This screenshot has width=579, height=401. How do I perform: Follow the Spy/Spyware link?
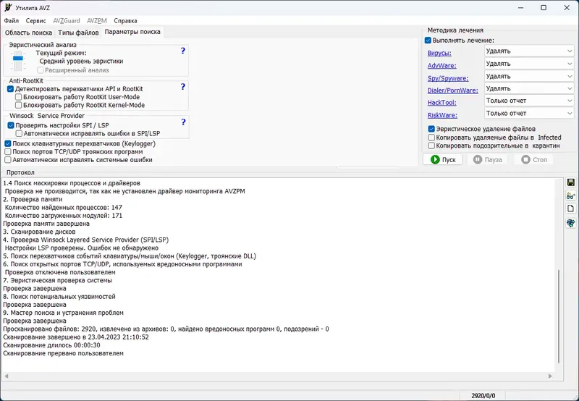tap(448, 78)
